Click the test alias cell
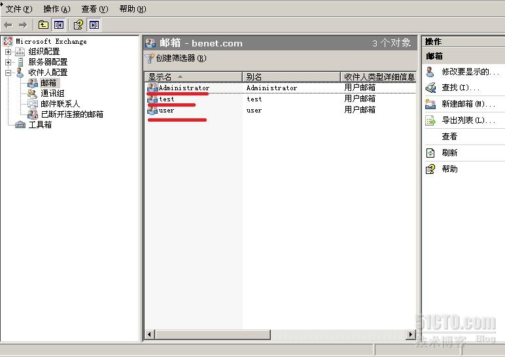This screenshot has height=357, width=505. 254,99
